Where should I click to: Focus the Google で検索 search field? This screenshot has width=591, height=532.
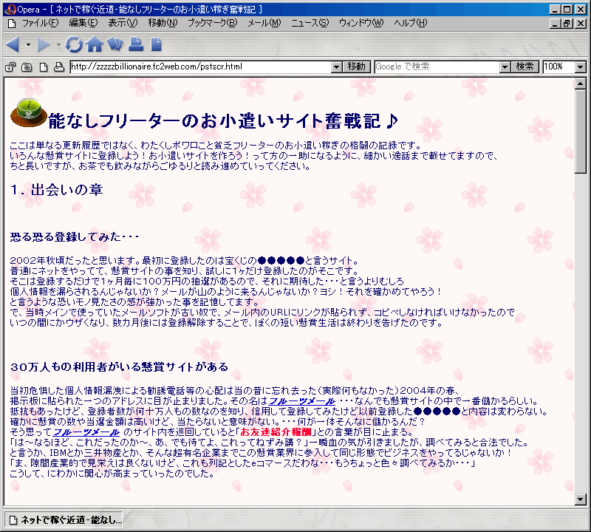pos(437,67)
